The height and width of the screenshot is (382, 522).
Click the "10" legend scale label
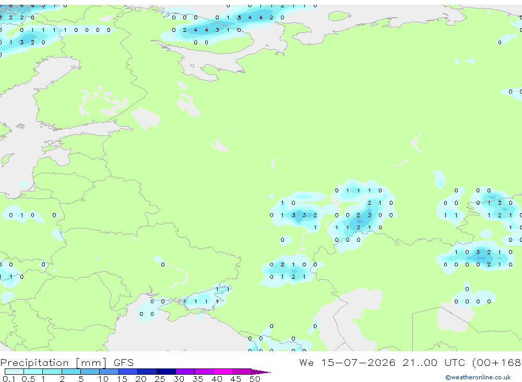[x=103, y=379]
